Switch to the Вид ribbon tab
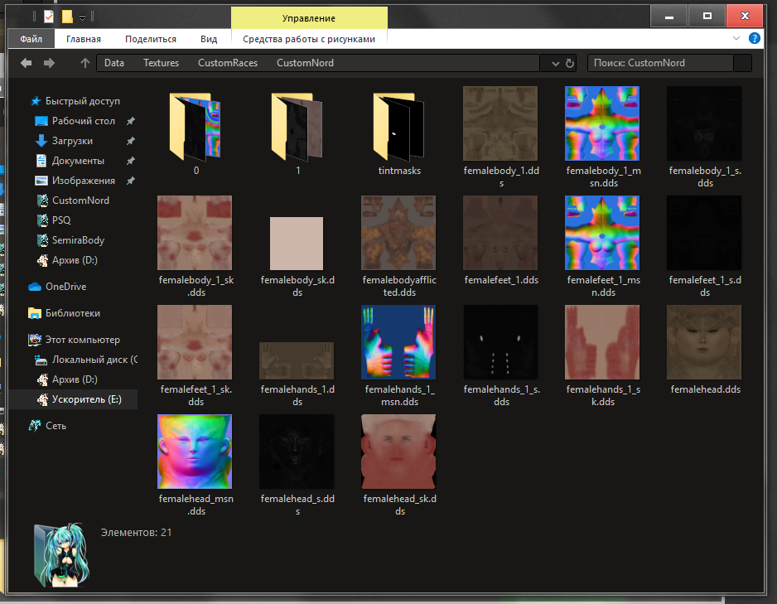 (x=209, y=39)
